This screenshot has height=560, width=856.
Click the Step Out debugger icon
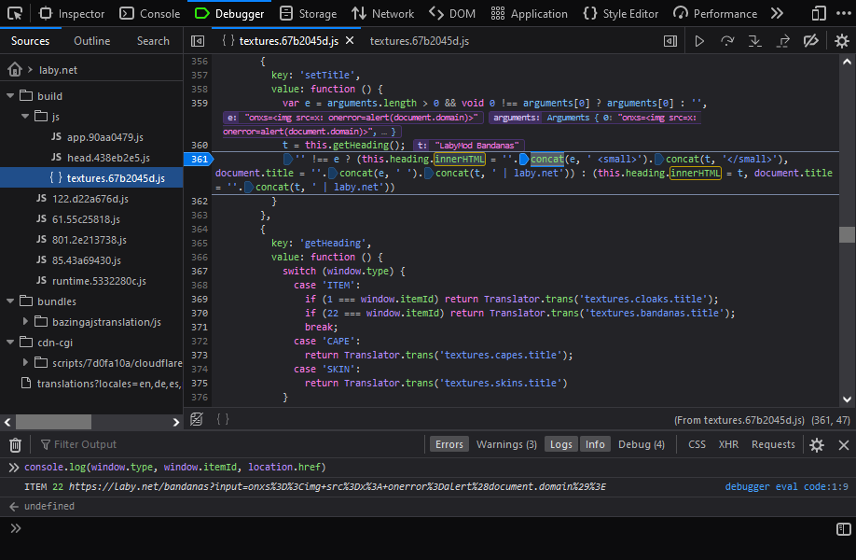pyautogui.click(x=783, y=41)
